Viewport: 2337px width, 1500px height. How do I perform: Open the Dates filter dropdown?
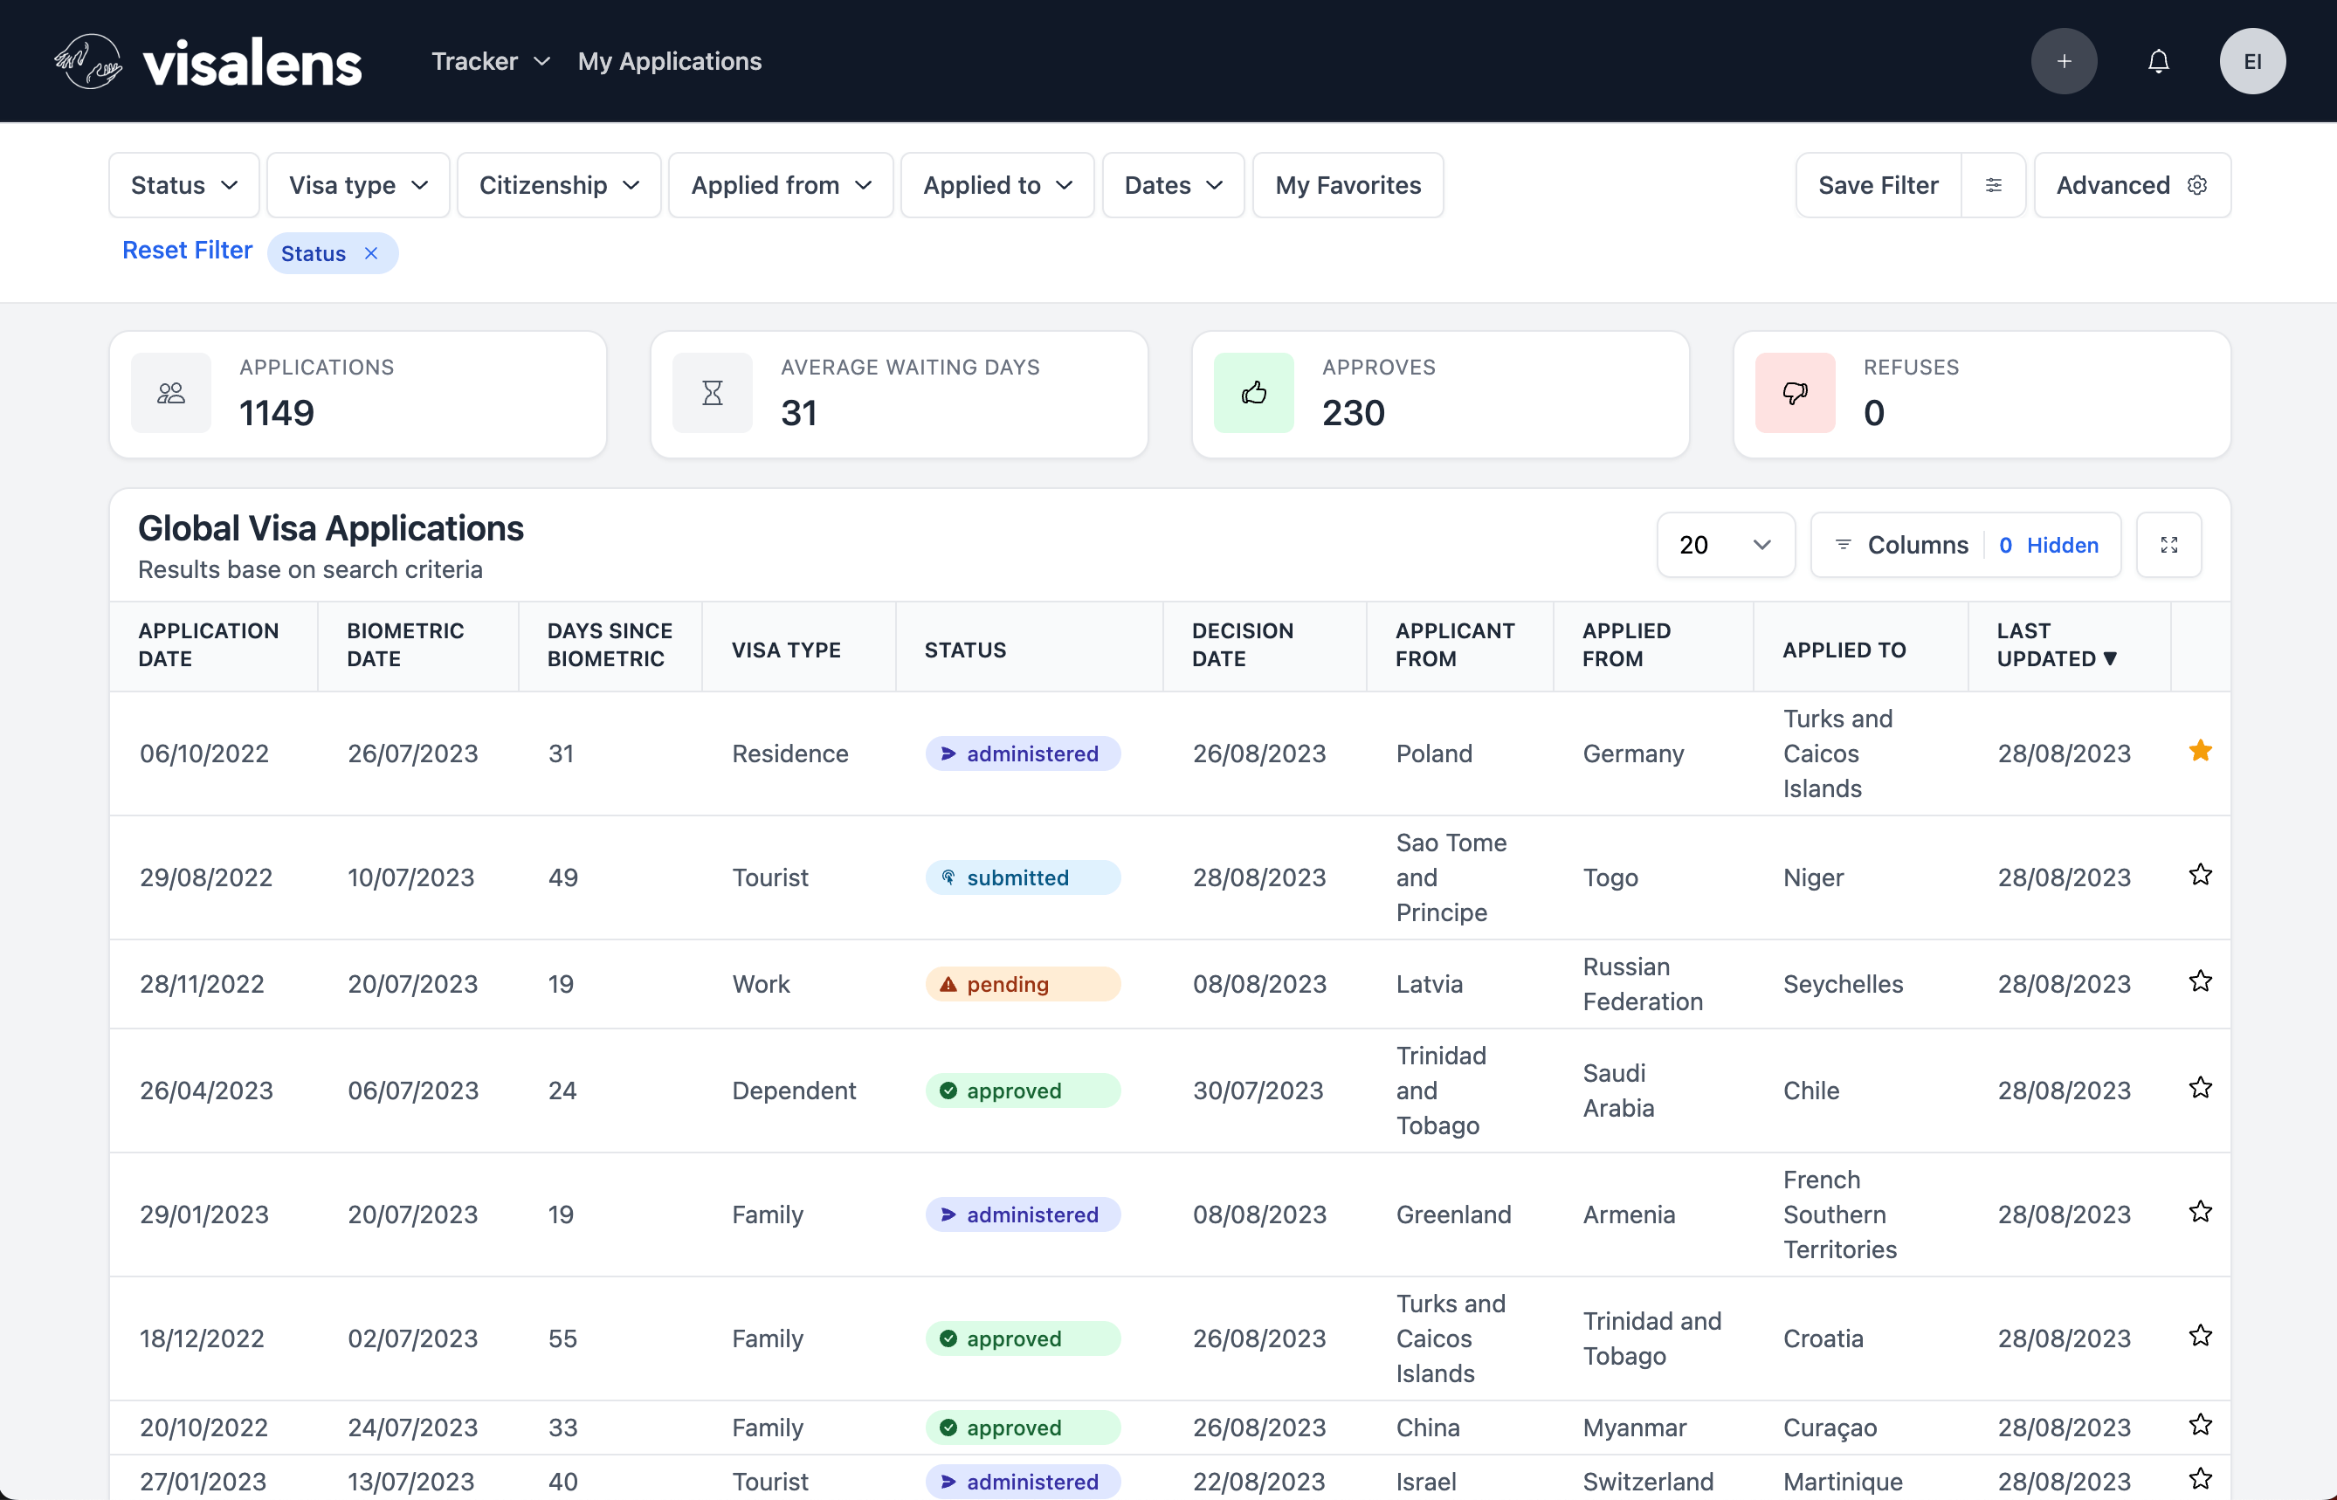(x=1173, y=185)
